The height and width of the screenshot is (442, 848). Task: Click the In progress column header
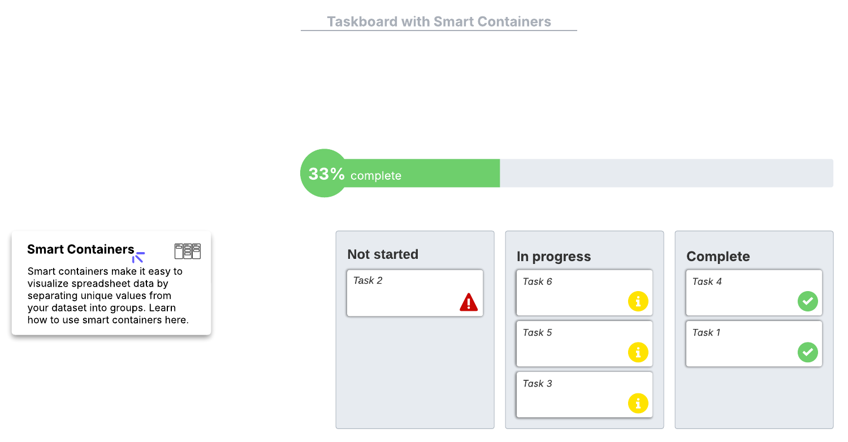(553, 257)
